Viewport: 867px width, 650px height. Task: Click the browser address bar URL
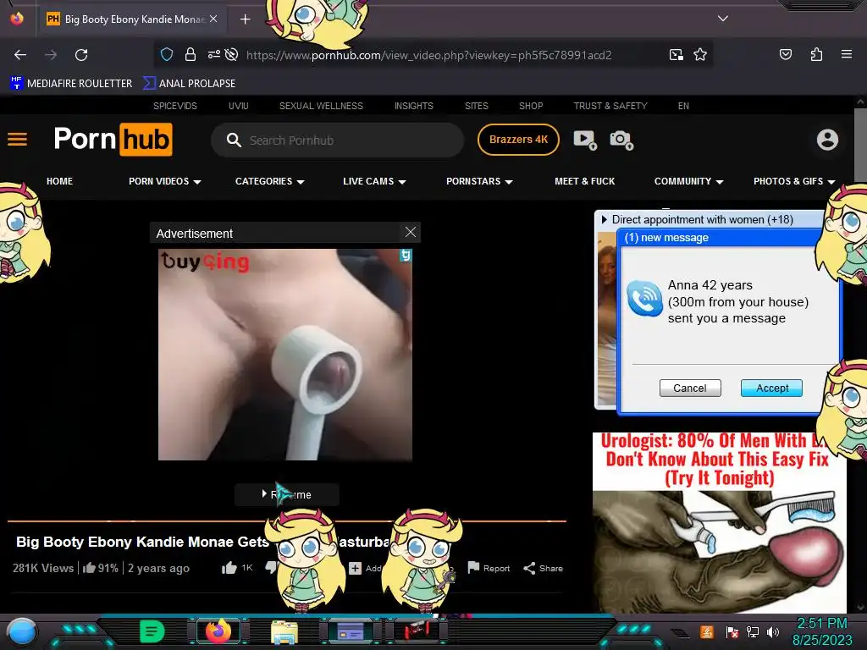point(428,55)
